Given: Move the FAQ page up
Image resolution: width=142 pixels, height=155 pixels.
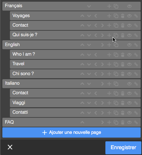Looking at the screenshot, I should (82, 123).
